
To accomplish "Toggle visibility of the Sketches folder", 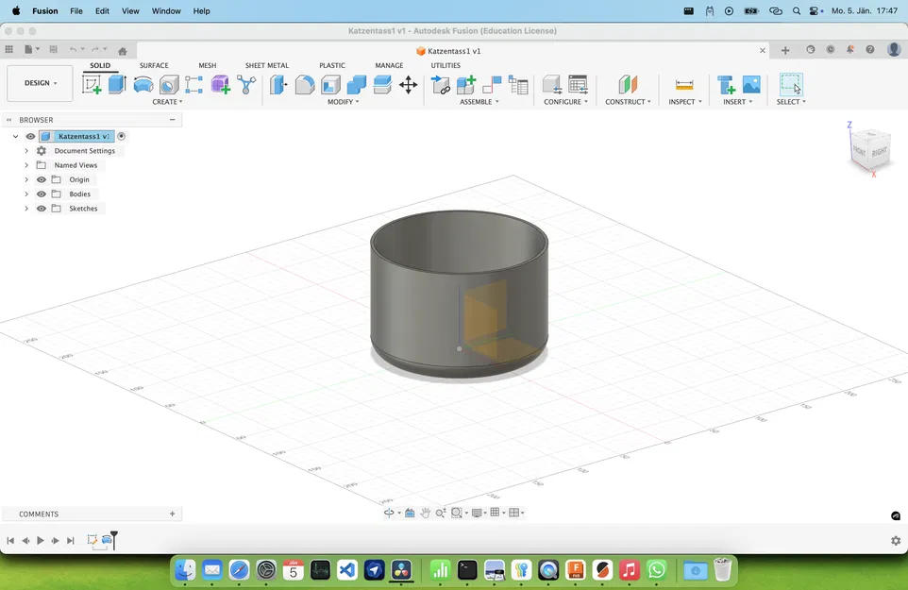I will coord(42,209).
